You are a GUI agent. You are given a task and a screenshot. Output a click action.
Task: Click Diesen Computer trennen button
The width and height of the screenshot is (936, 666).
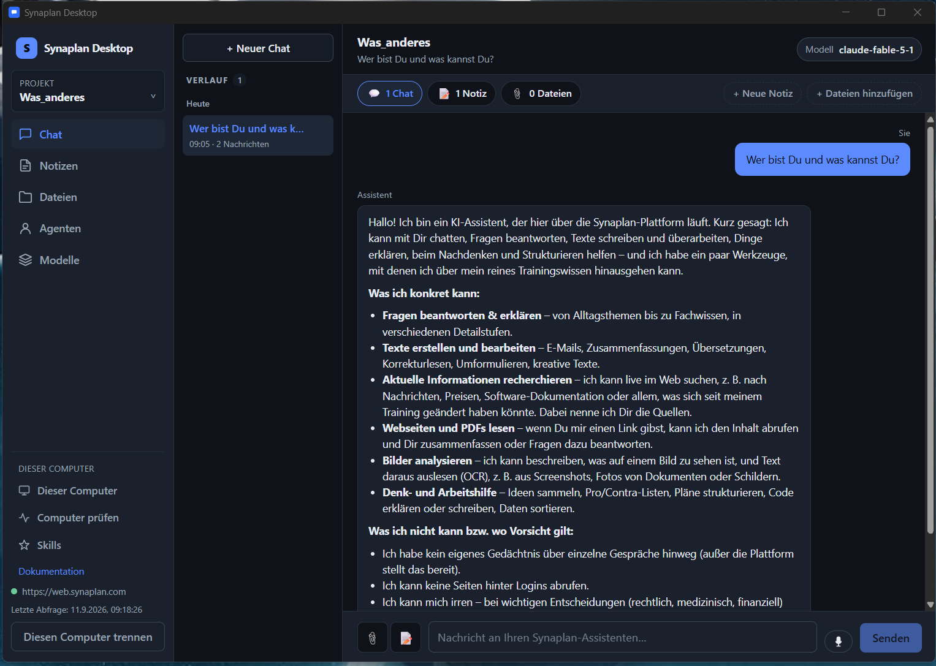pos(88,637)
